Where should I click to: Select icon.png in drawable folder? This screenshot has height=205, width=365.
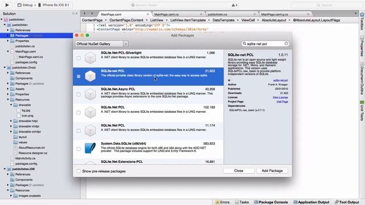(27, 116)
